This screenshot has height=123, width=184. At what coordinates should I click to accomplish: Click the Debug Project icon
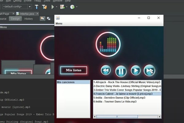[x=62, y=6]
